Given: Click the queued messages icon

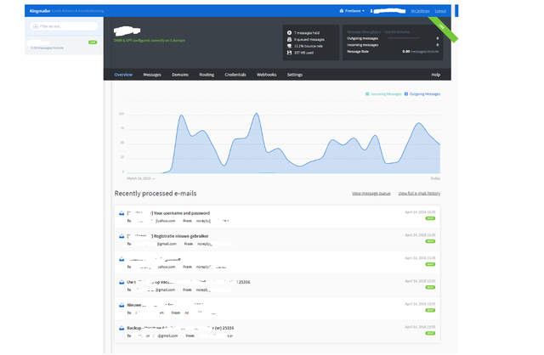Looking at the screenshot, I should pos(290,38).
